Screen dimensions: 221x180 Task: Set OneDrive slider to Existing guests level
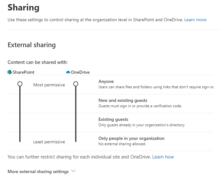coord(76,122)
